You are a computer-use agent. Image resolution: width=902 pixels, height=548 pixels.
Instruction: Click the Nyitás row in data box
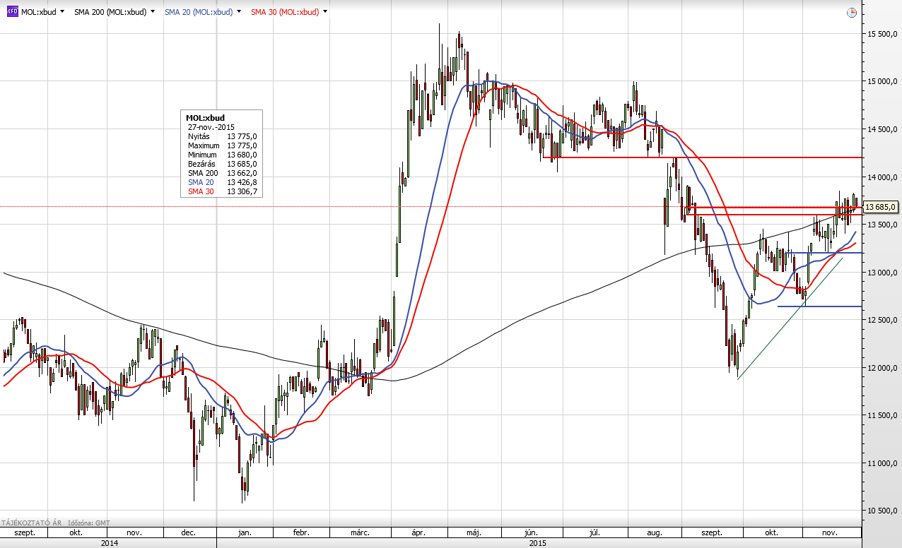223,136
